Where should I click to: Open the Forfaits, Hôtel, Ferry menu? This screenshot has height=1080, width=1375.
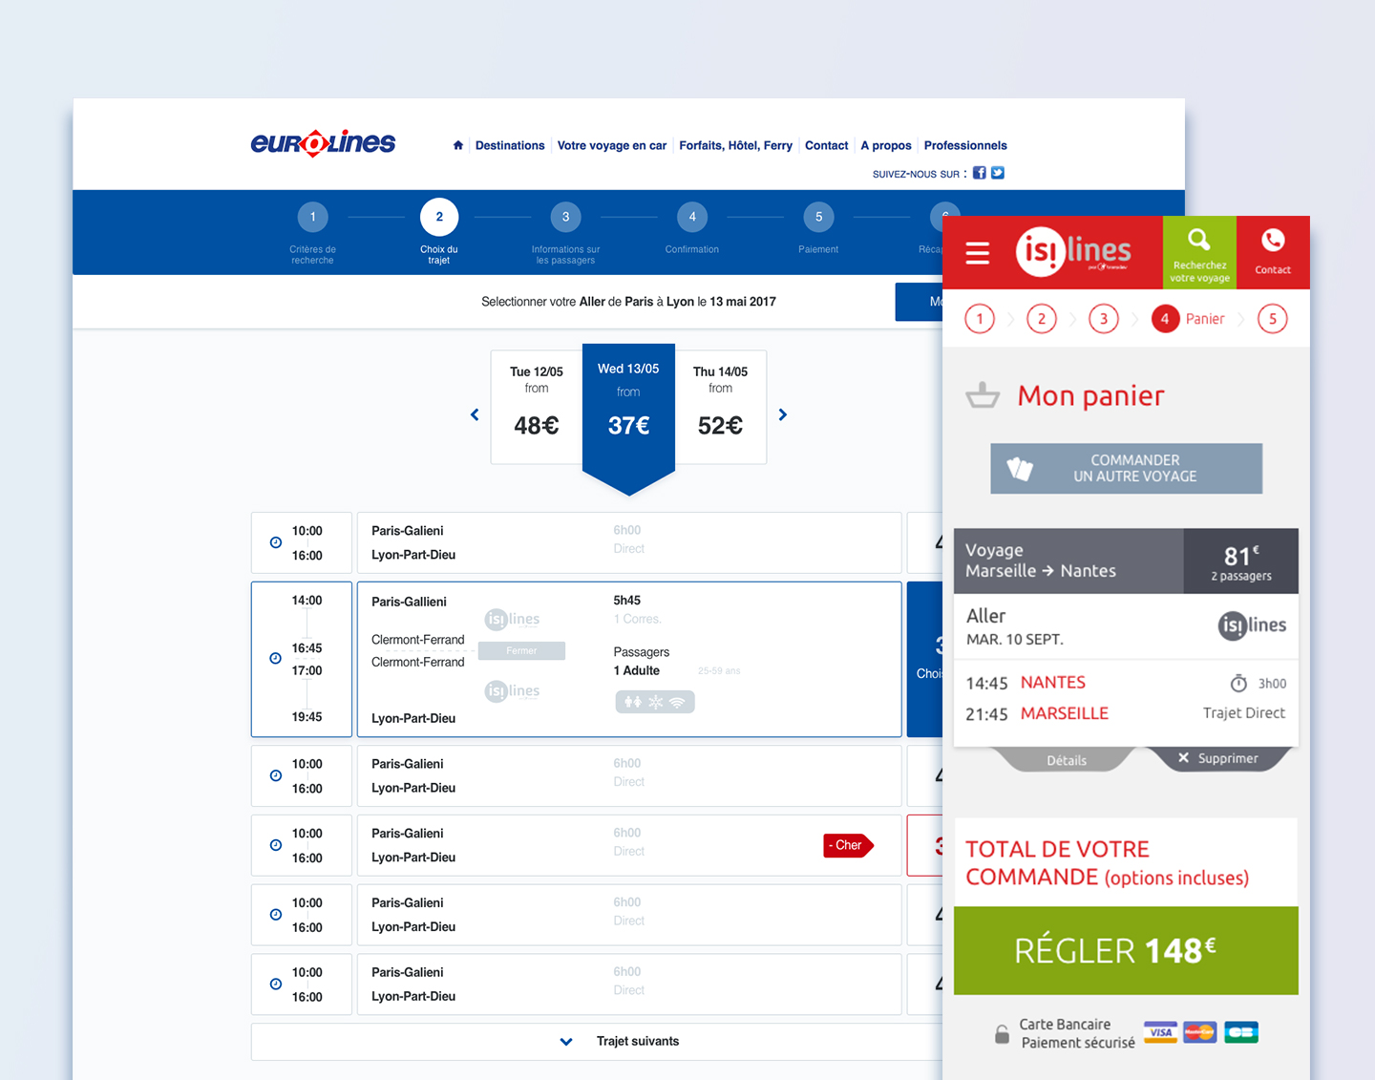[x=735, y=145]
